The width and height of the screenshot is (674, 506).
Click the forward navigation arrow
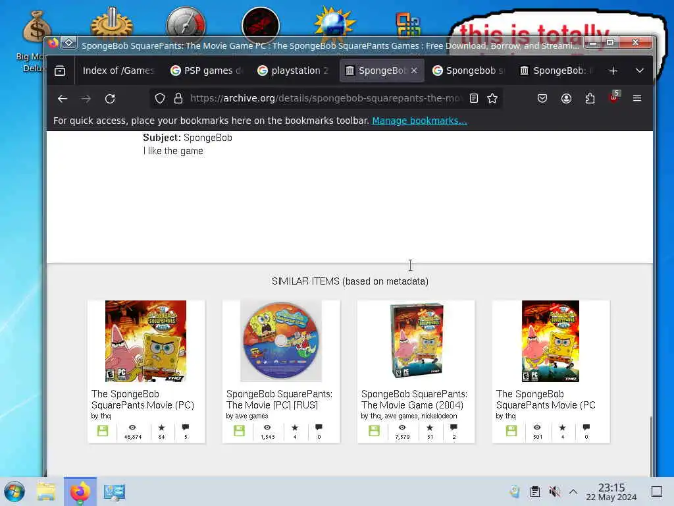[86, 99]
